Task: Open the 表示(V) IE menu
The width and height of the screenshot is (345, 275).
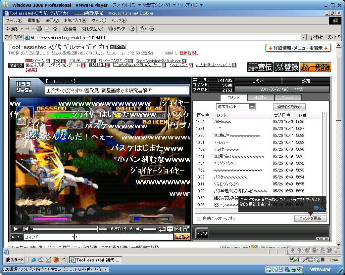Action: pos(52,20)
